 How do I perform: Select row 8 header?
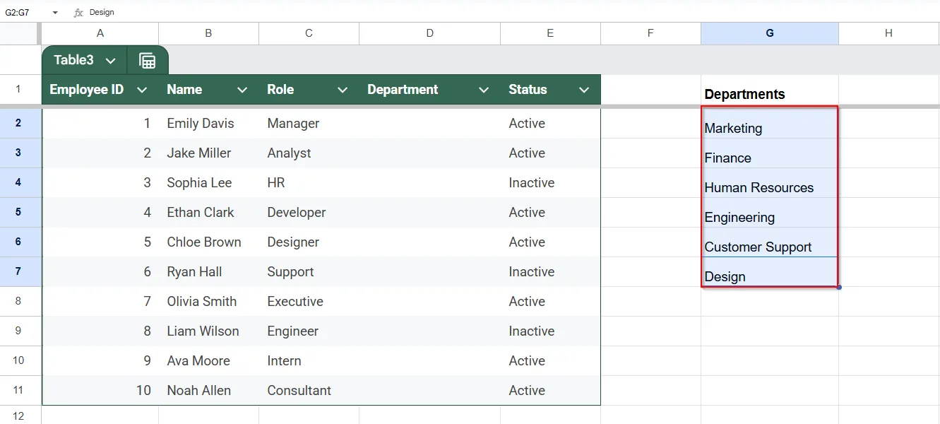coord(18,301)
